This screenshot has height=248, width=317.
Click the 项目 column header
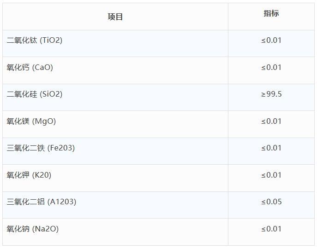(x=115, y=17)
